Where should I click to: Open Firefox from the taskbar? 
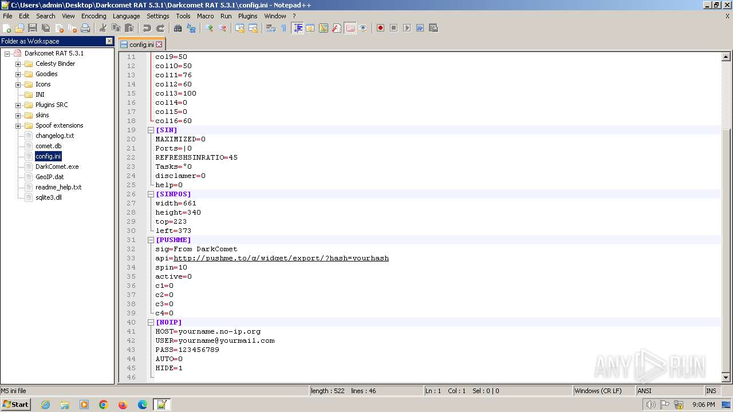[123, 405]
